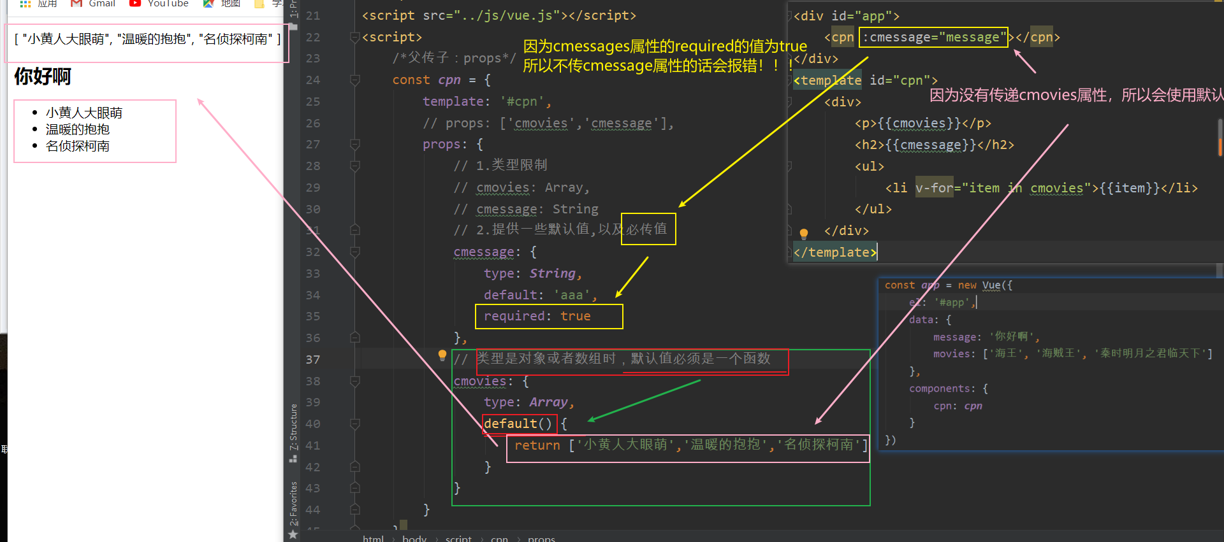The height and width of the screenshot is (542, 1224).
Task: Click 'const app = new Vue({' line
Action: [x=949, y=285]
